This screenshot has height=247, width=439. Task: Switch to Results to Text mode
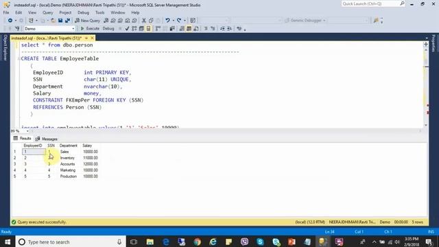point(182,29)
